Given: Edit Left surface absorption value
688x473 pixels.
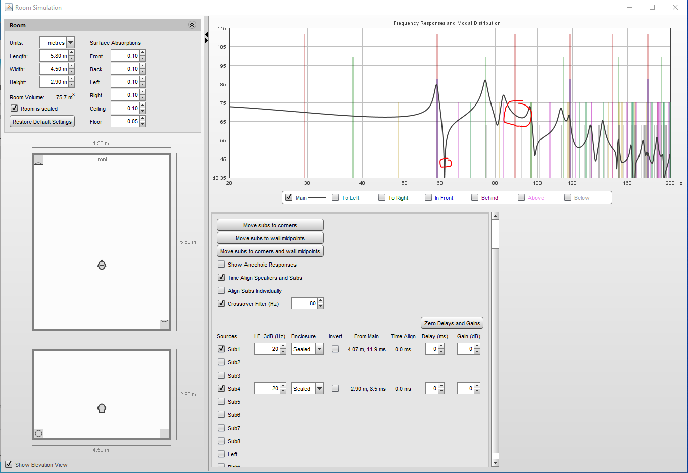Looking at the screenshot, I should pyautogui.click(x=125, y=82).
